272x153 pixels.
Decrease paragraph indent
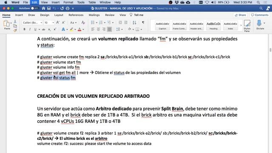click(x=120, y=23)
